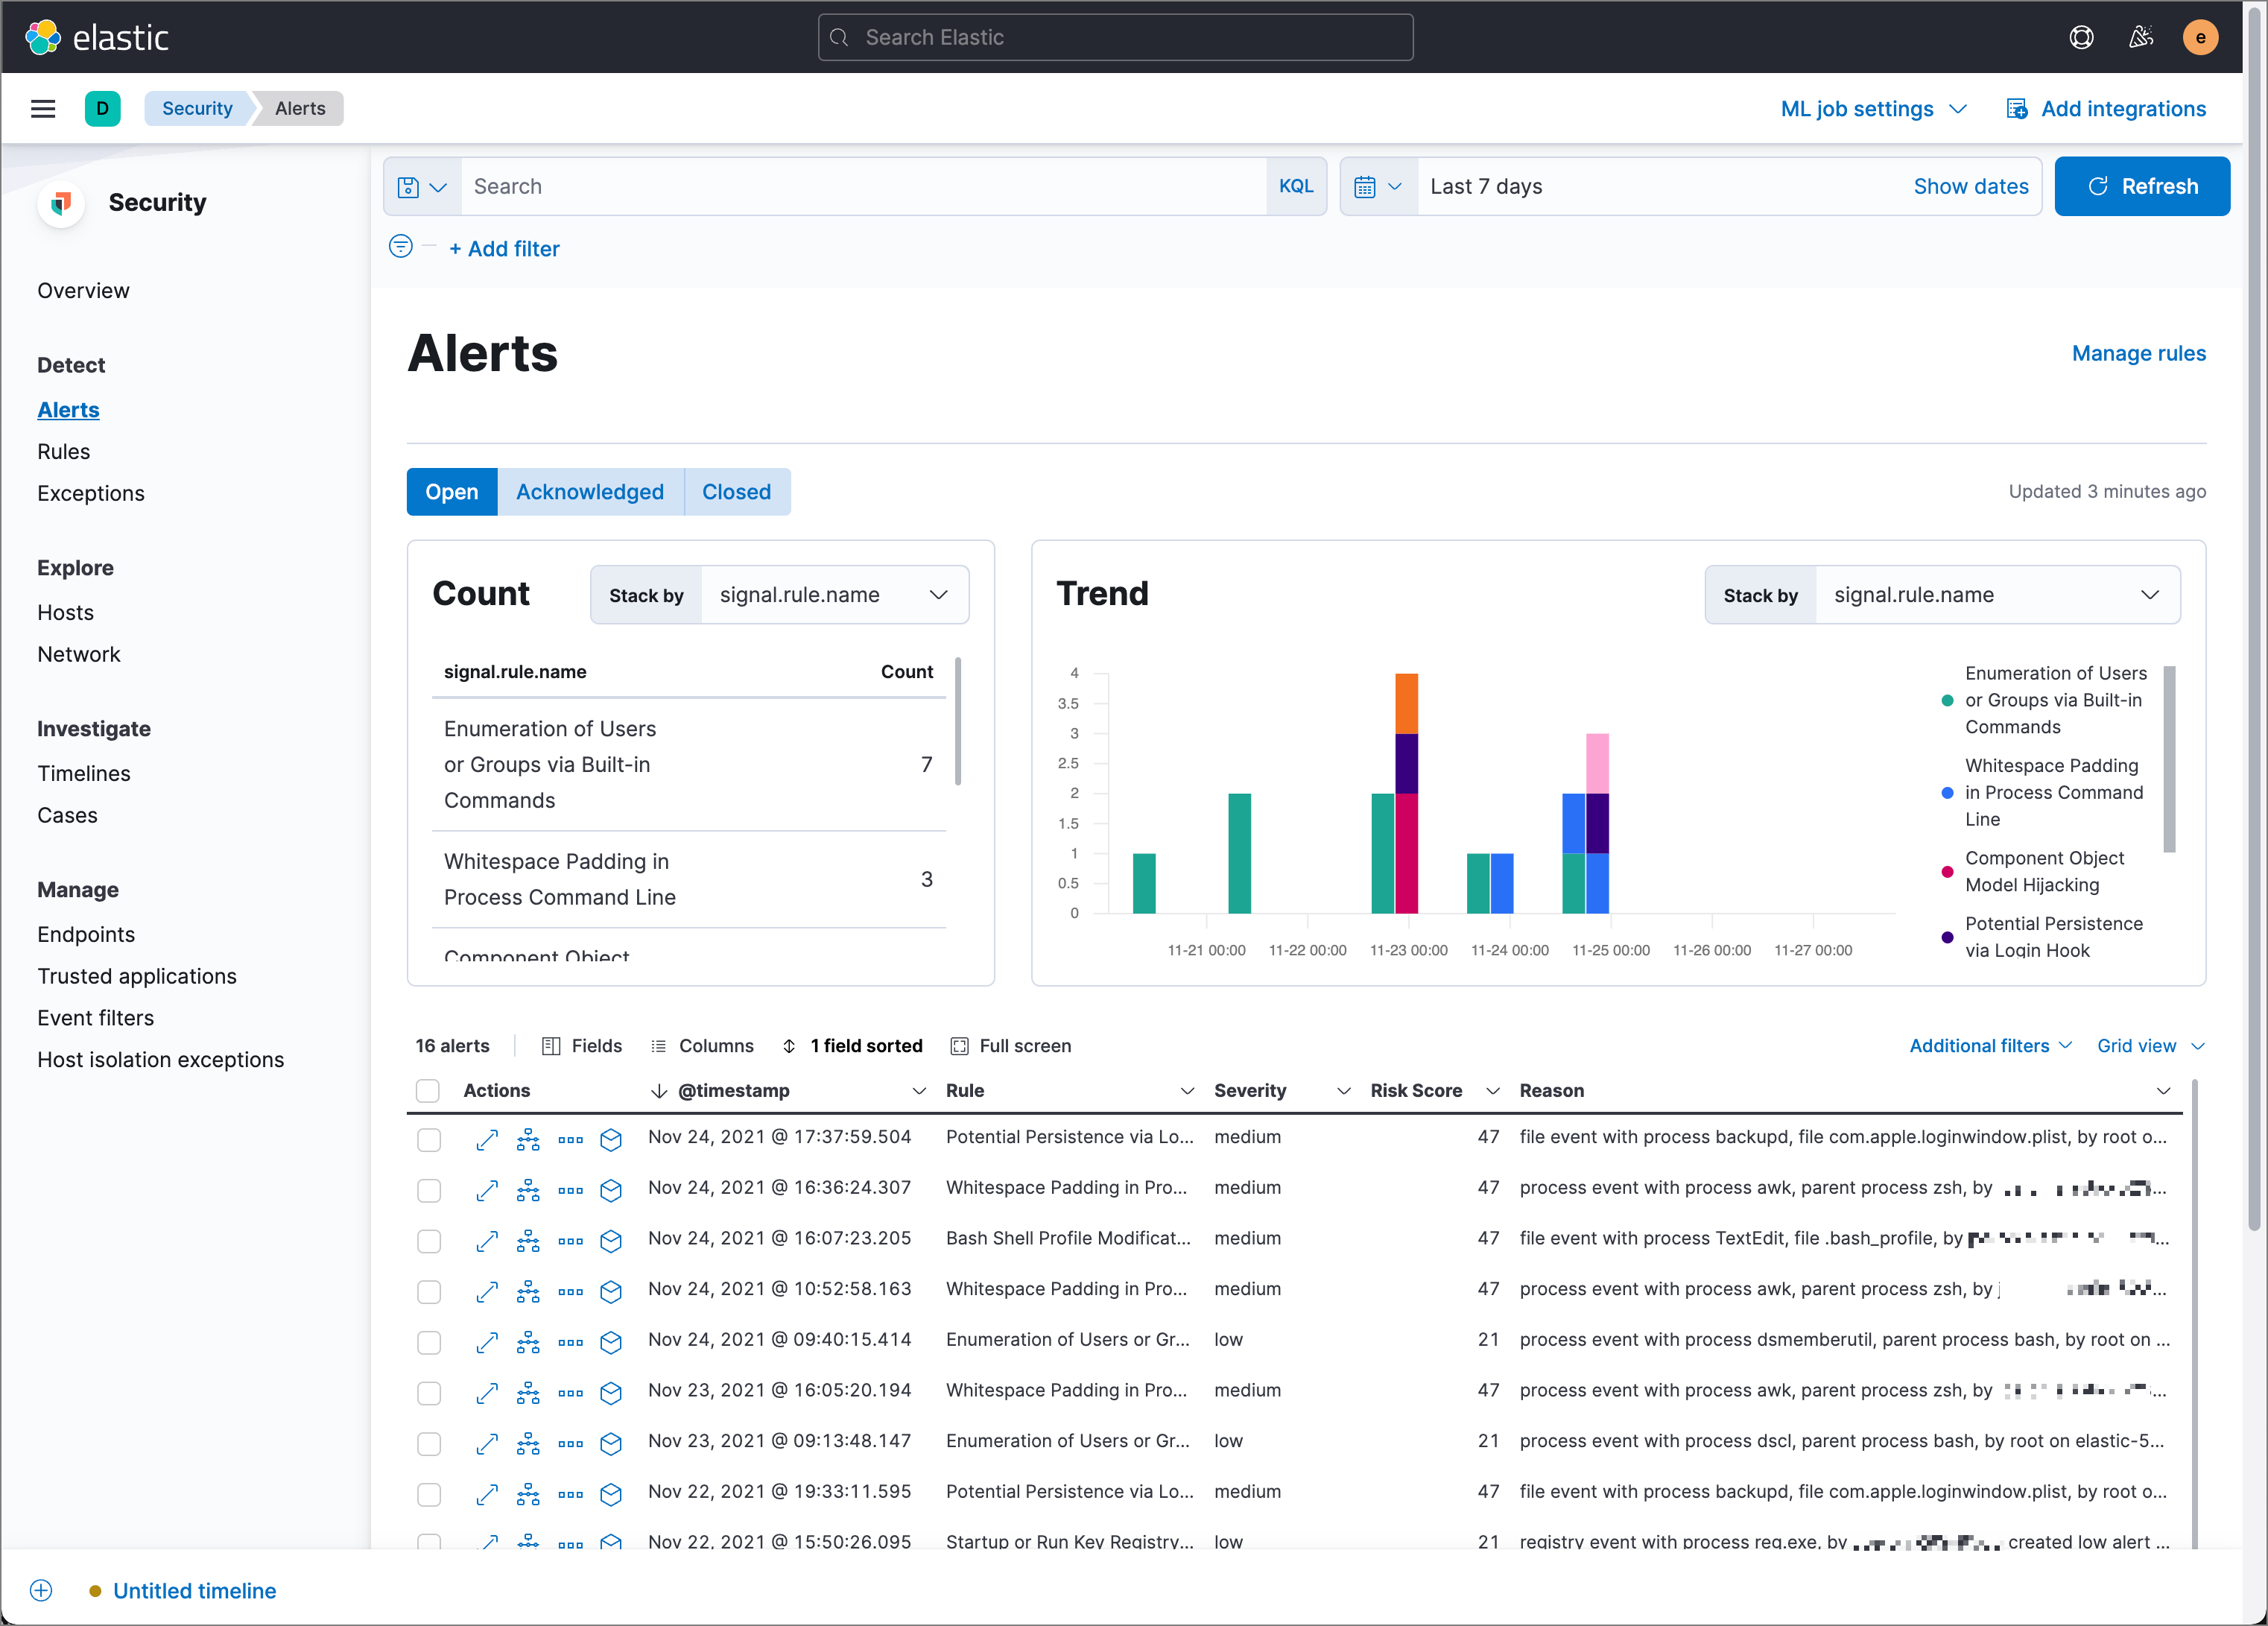Click the refresh icon button
2268x1626 pixels.
(x=2097, y=185)
